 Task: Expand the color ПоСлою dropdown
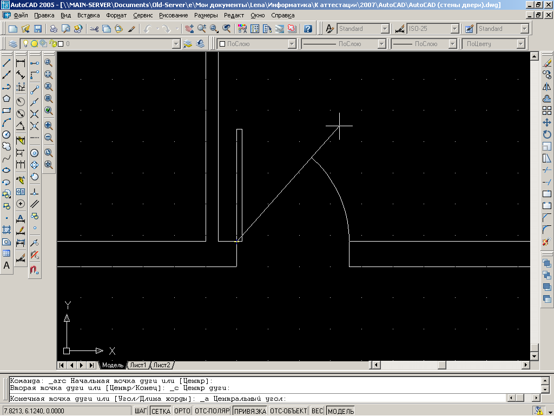(x=292, y=44)
